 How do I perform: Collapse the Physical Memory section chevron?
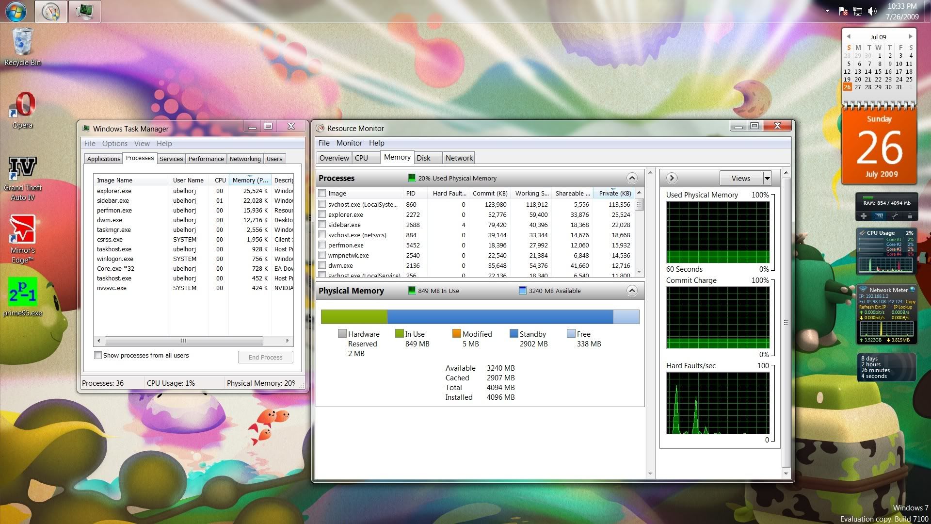tap(631, 291)
